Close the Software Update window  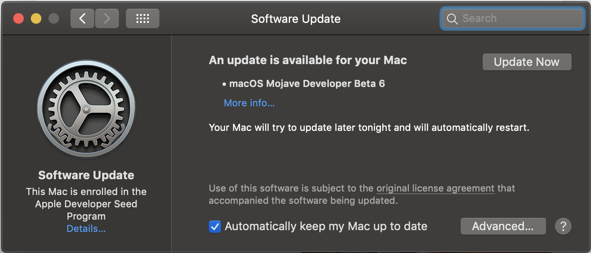point(18,18)
